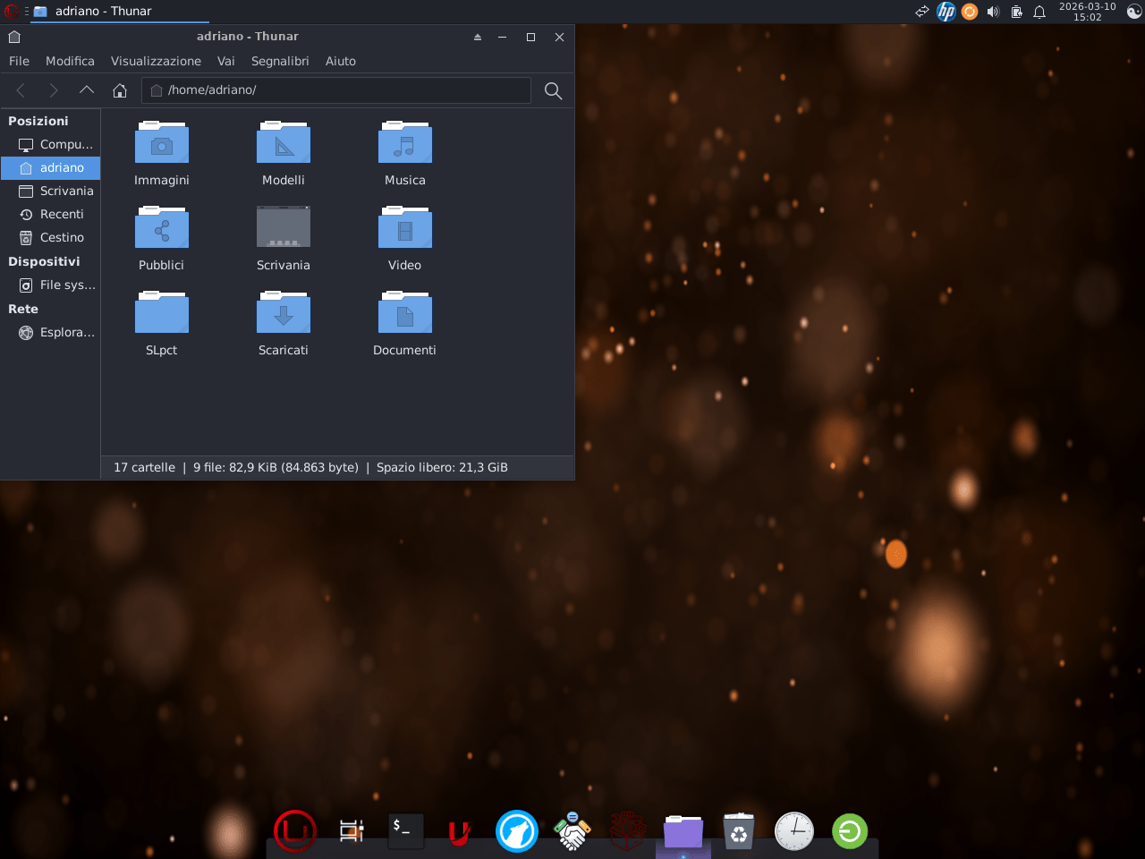This screenshot has width=1145, height=859.
Task: Click the /home/adriano/ location bar
Action: click(x=340, y=90)
